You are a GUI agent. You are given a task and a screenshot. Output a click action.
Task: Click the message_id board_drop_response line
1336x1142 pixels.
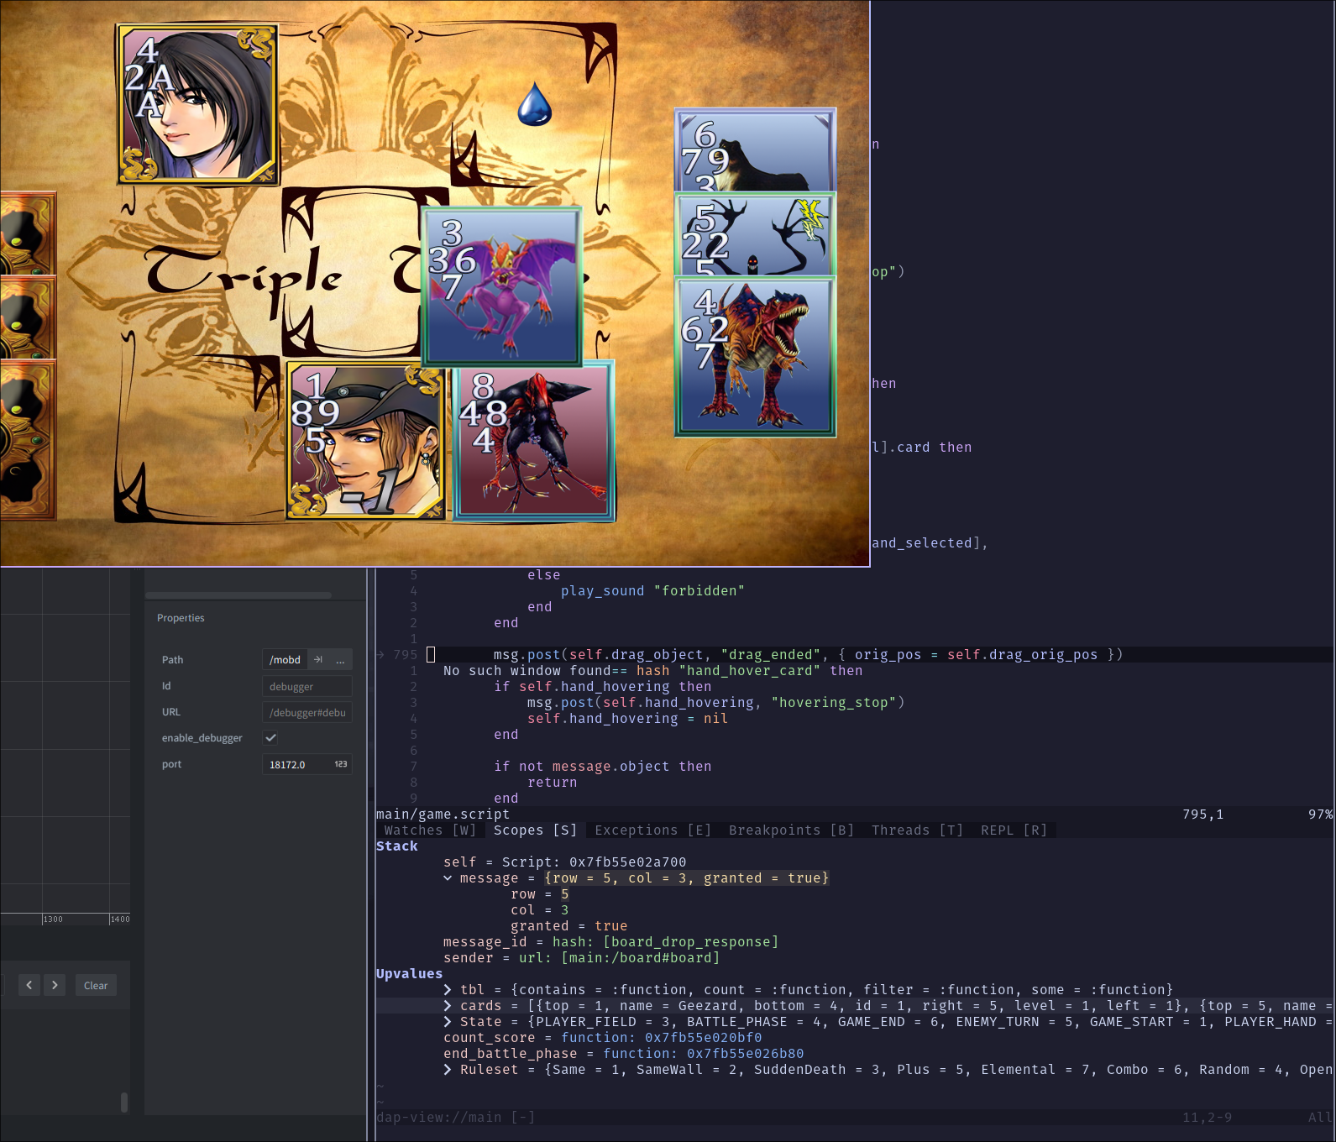pos(610,942)
